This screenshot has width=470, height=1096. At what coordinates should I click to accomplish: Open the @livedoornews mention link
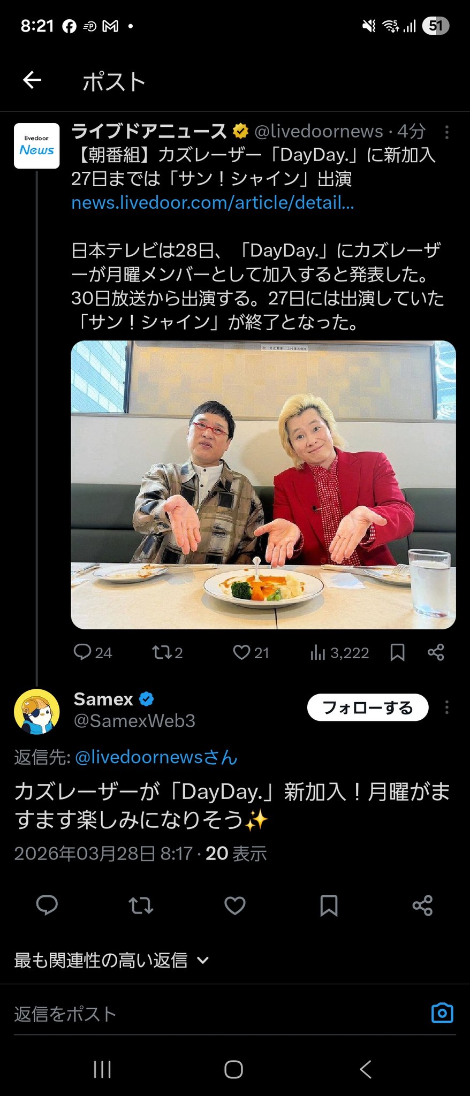point(156,757)
